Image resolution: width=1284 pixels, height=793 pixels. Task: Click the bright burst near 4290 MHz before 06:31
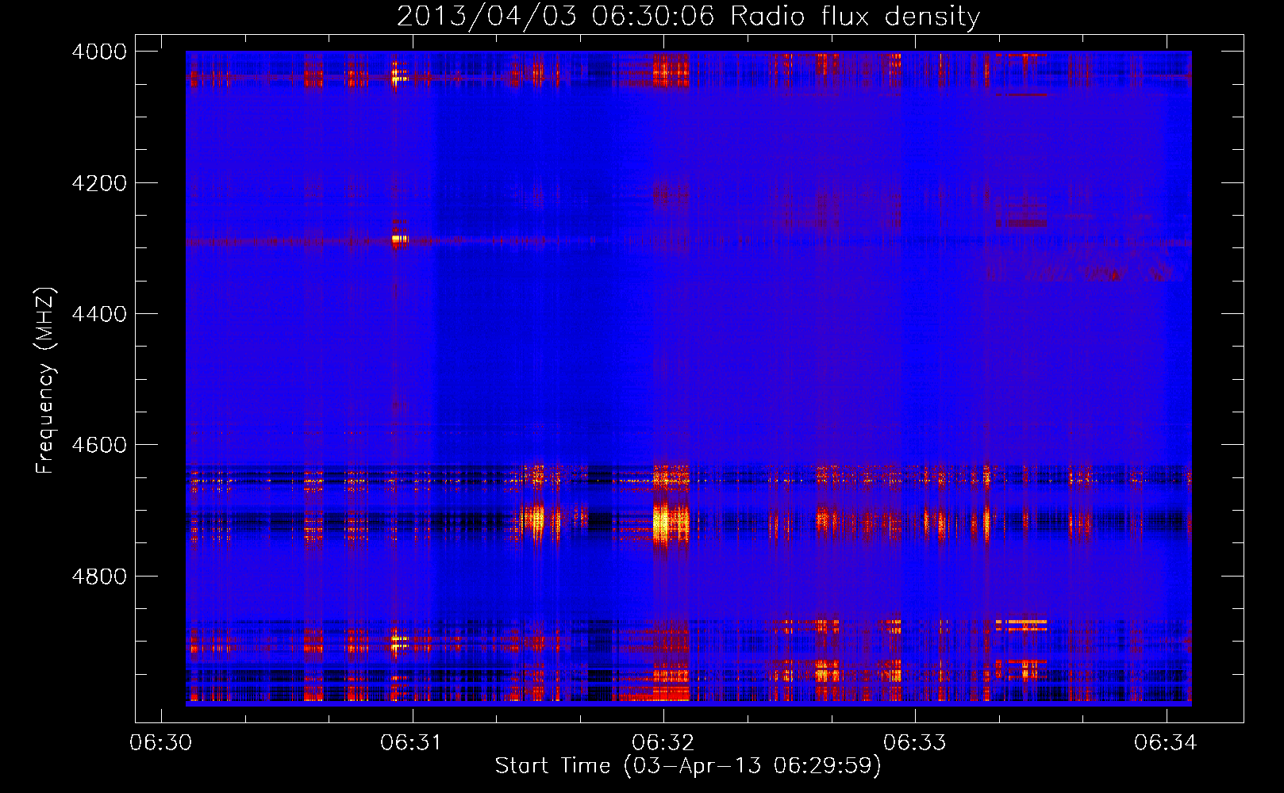(399, 239)
